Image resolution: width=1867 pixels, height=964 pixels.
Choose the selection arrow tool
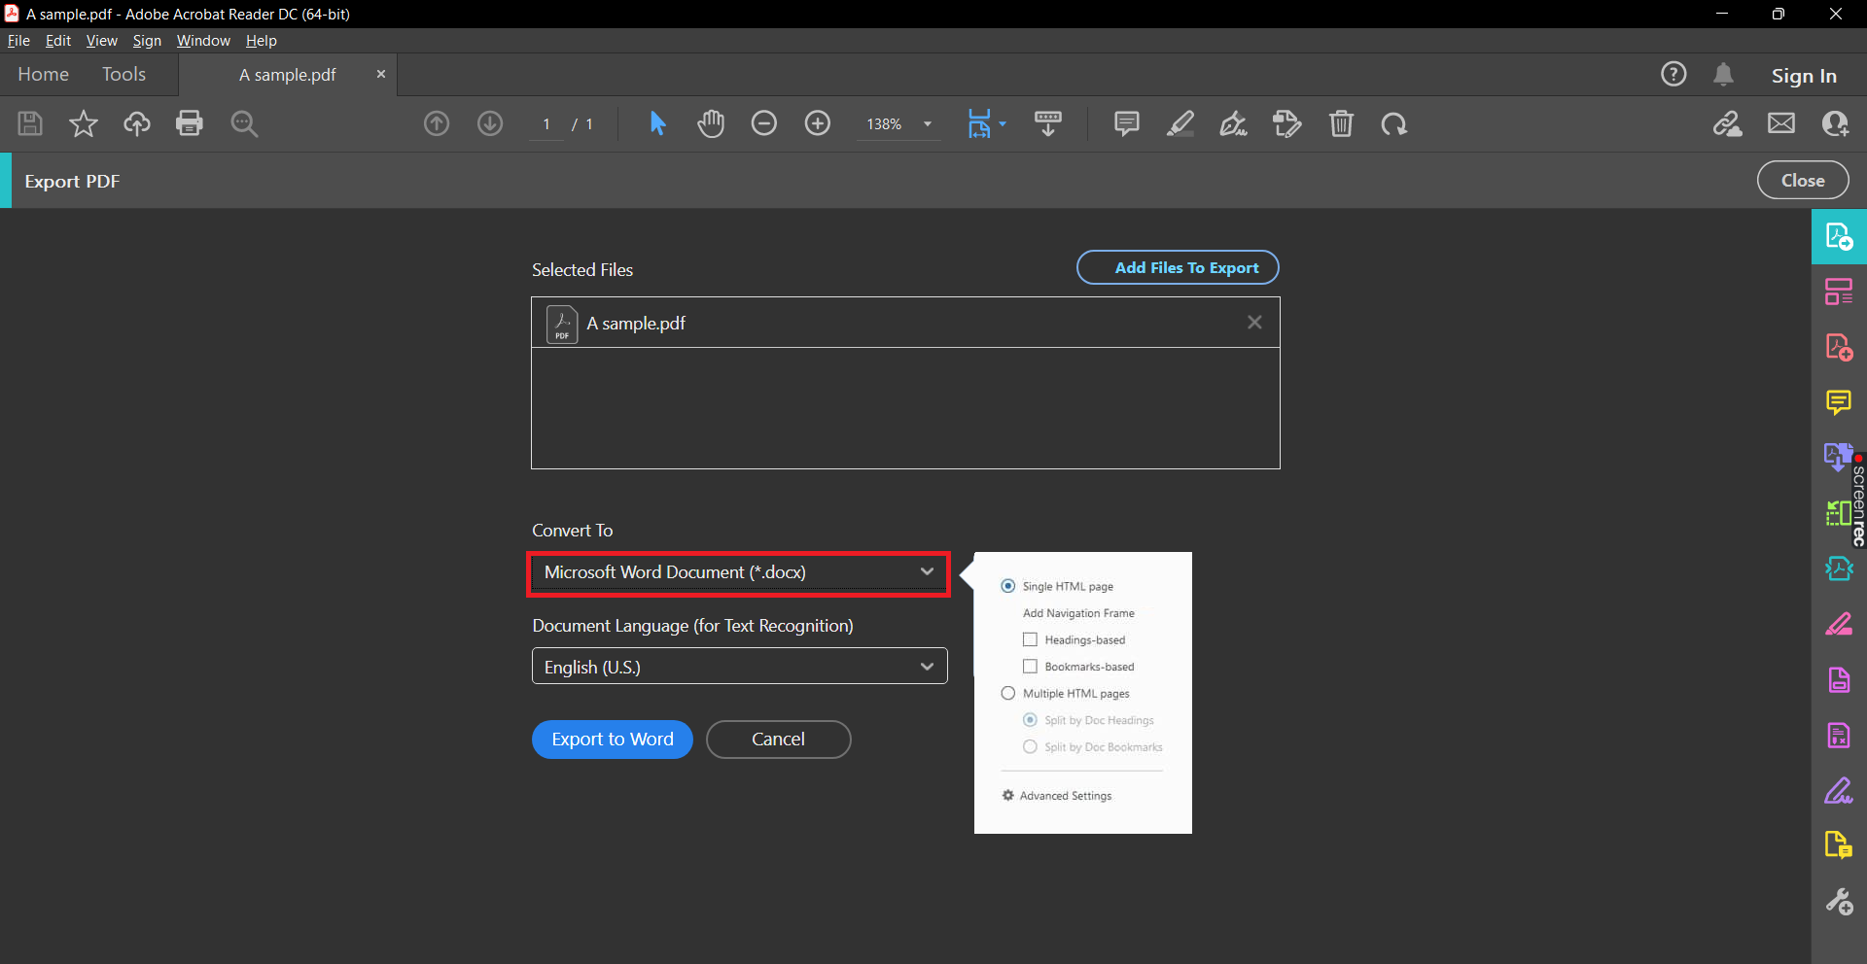pyautogui.click(x=658, y=123)
